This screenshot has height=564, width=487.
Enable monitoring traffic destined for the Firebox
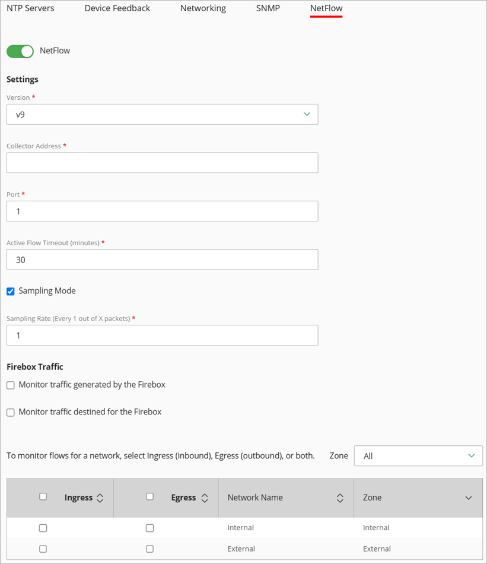click(10, 411)
